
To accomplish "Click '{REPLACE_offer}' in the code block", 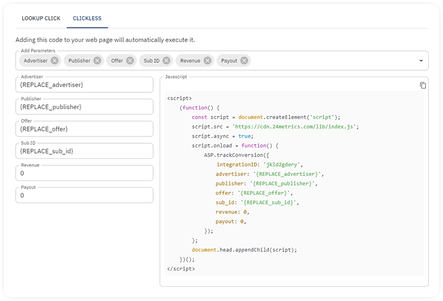I will tap(263, 193).
